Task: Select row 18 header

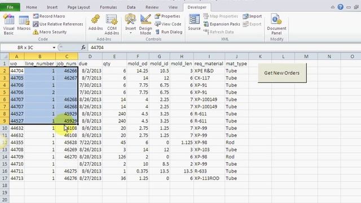Action: click(x=5, y=186)
